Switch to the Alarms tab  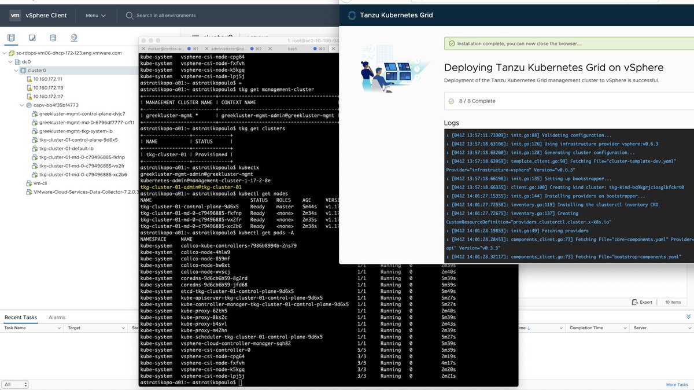tap(58, 317)
